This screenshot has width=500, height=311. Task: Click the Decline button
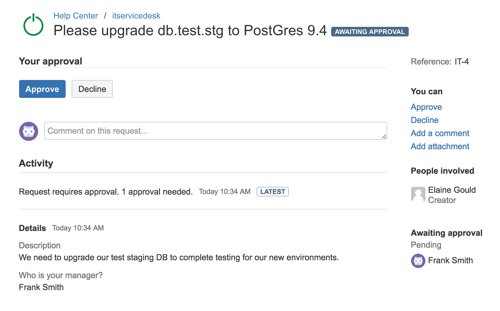pyautogui.click(x=92, y=89)
